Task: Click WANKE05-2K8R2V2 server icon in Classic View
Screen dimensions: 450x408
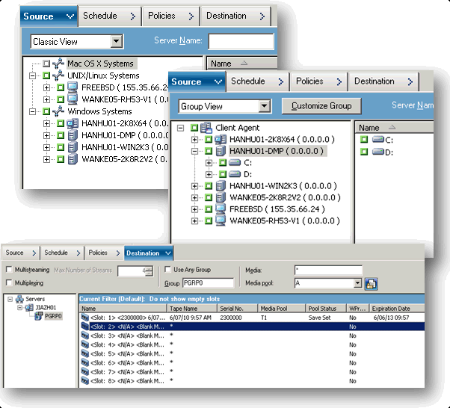Action: click(73, 159)
